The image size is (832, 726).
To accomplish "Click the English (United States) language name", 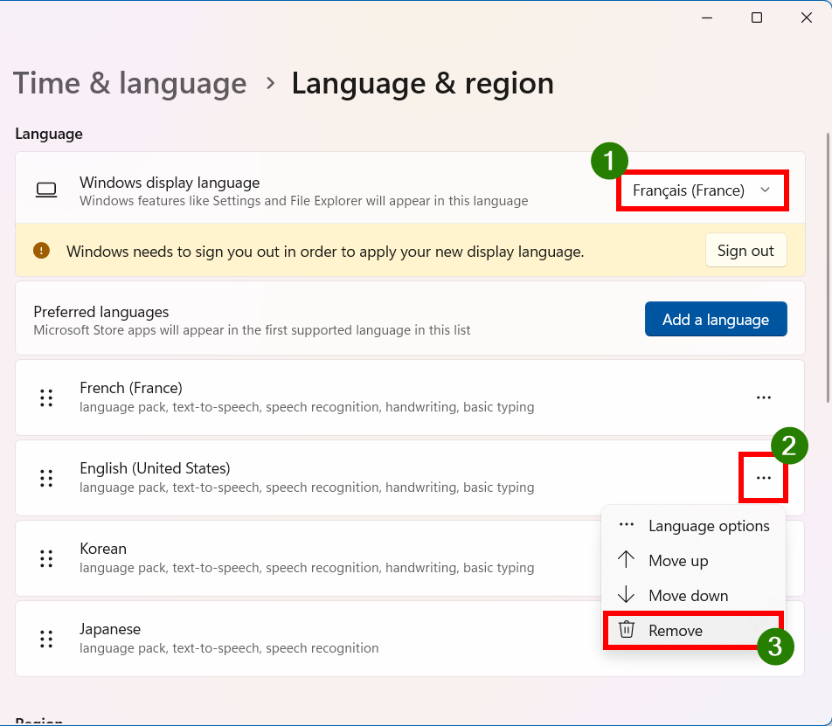I will coord(155,468).
